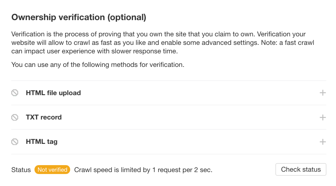Viewport: 336px width, 186px height.
Task: Click the Status label before the badge
Action: 21,170
